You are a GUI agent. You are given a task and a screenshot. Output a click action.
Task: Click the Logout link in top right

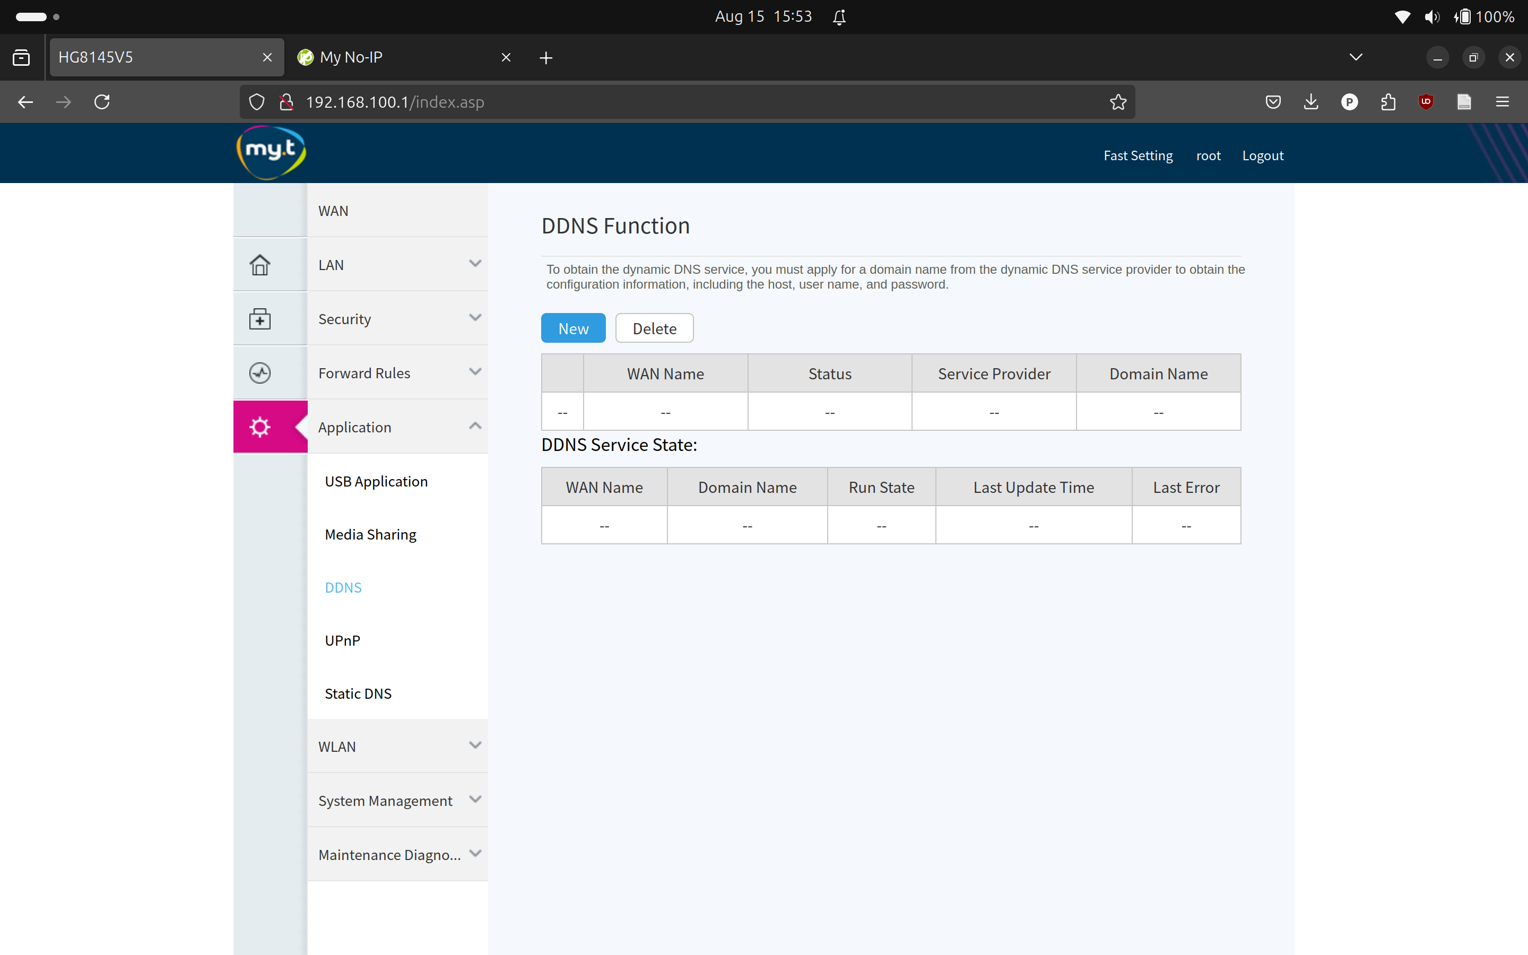point(1263,155)
